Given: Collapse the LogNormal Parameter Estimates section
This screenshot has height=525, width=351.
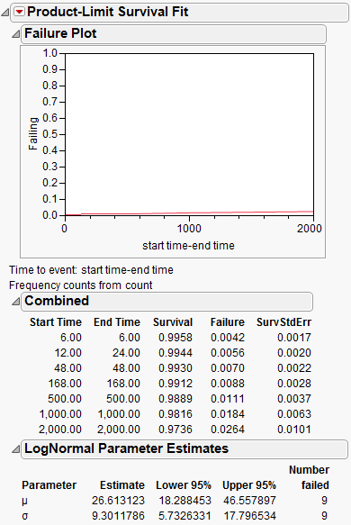Looking at the screenshot, I should [x=15, y=449].
